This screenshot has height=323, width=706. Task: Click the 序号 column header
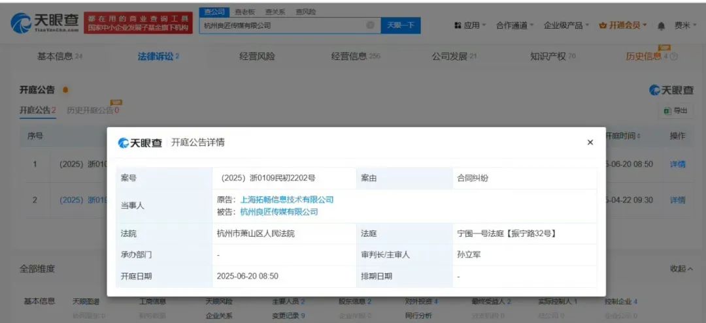click(x=35, y=136)
